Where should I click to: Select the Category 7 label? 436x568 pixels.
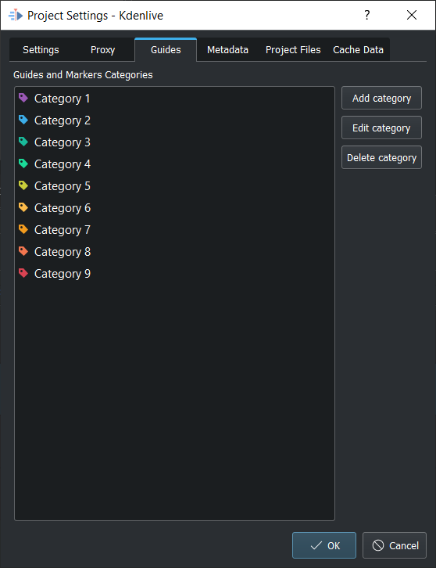click(63, 230)
